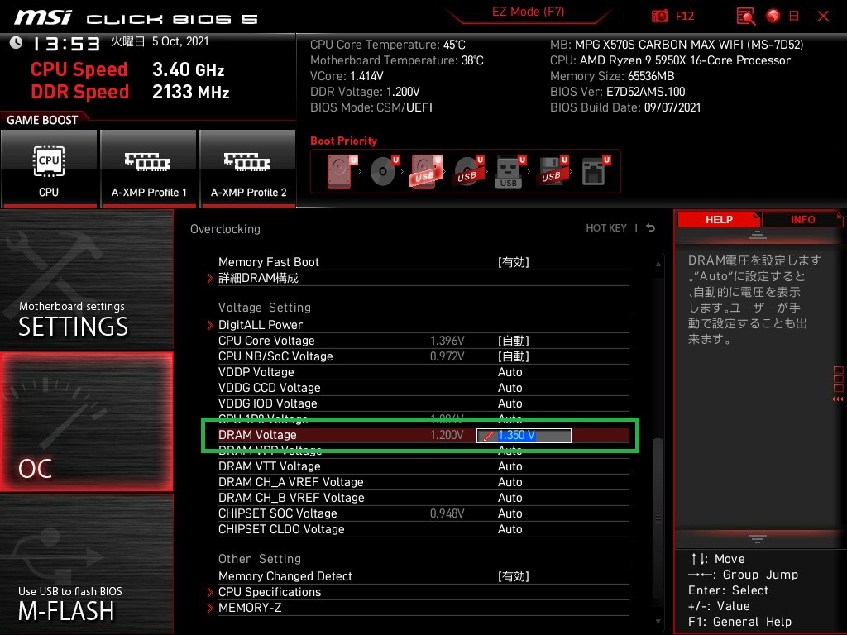Toggle the Game Boost CPU button
The image size is (847, 635).
pos(49,168)
